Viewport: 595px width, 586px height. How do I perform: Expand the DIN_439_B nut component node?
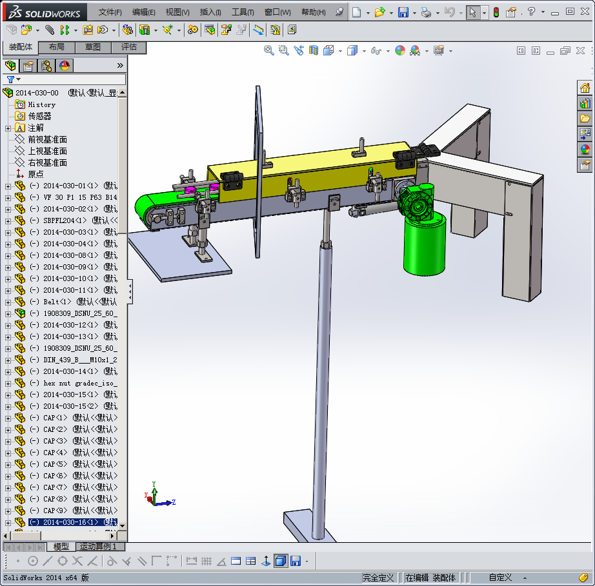pyautogui.click(x=8, y=360)
